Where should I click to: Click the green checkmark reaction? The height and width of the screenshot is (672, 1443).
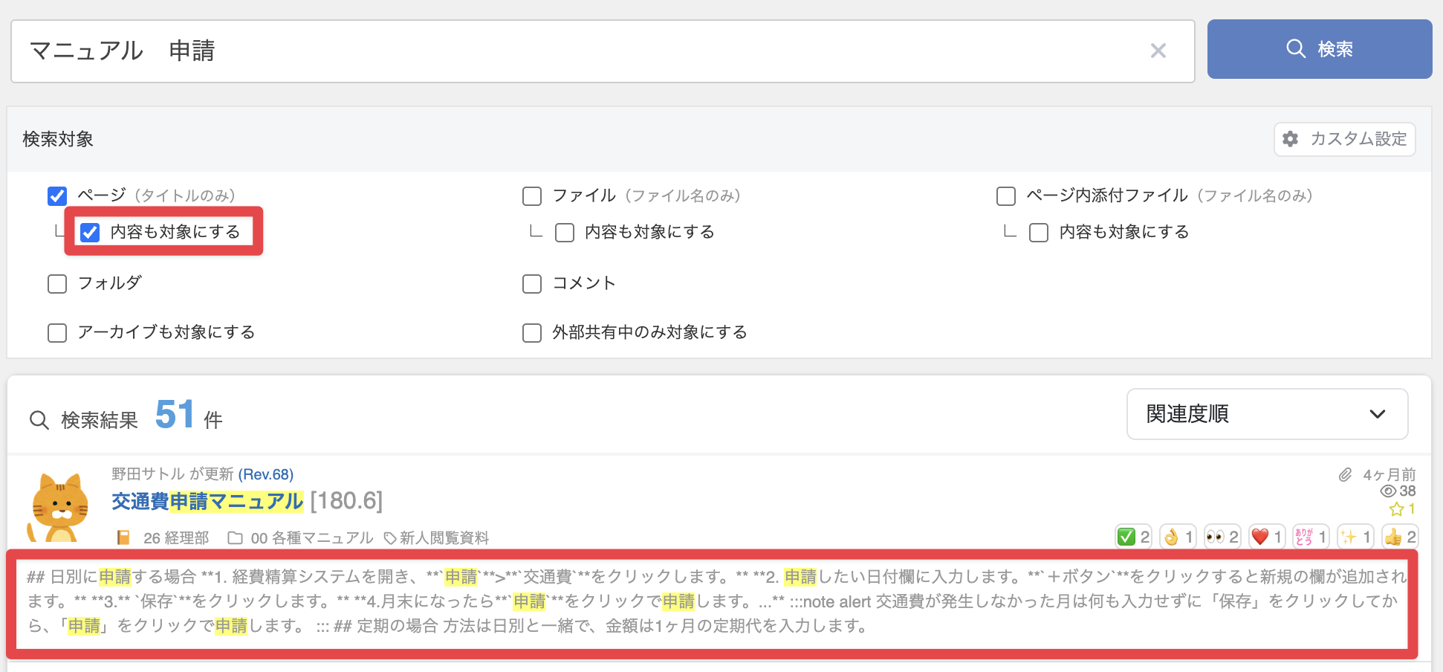1133,537
